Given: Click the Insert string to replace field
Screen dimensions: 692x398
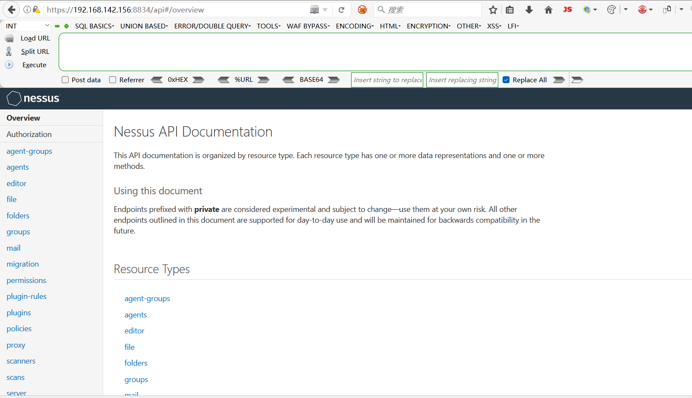Looking at the screenshot, I should (x=387, y=80).
